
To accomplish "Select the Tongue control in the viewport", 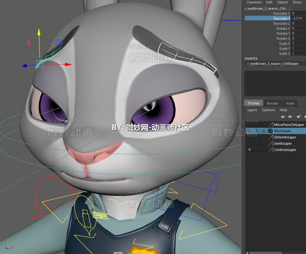I will coord(100,215).
